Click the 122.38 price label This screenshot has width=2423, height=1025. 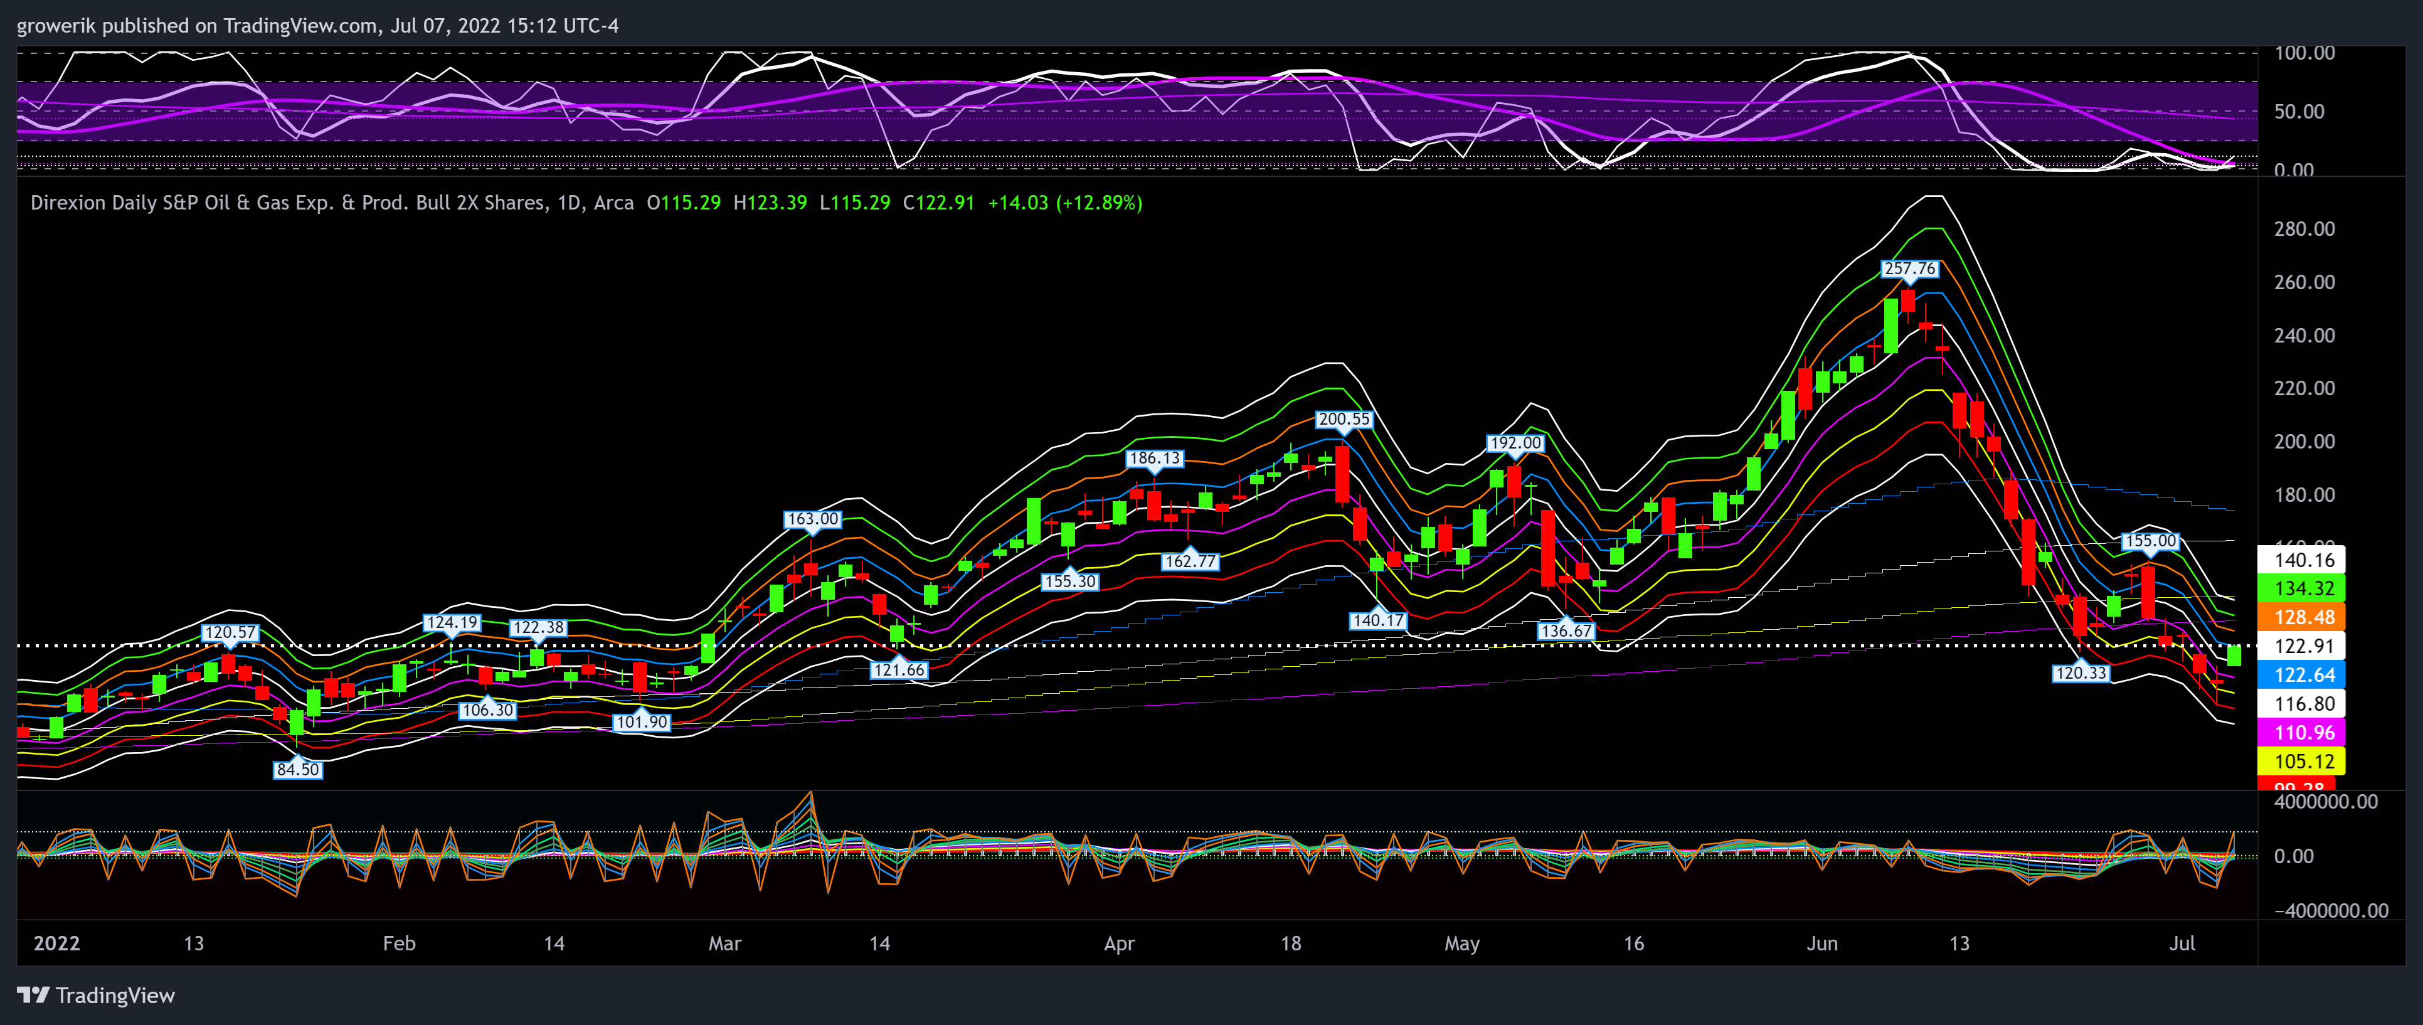click(x=538, y=627)
